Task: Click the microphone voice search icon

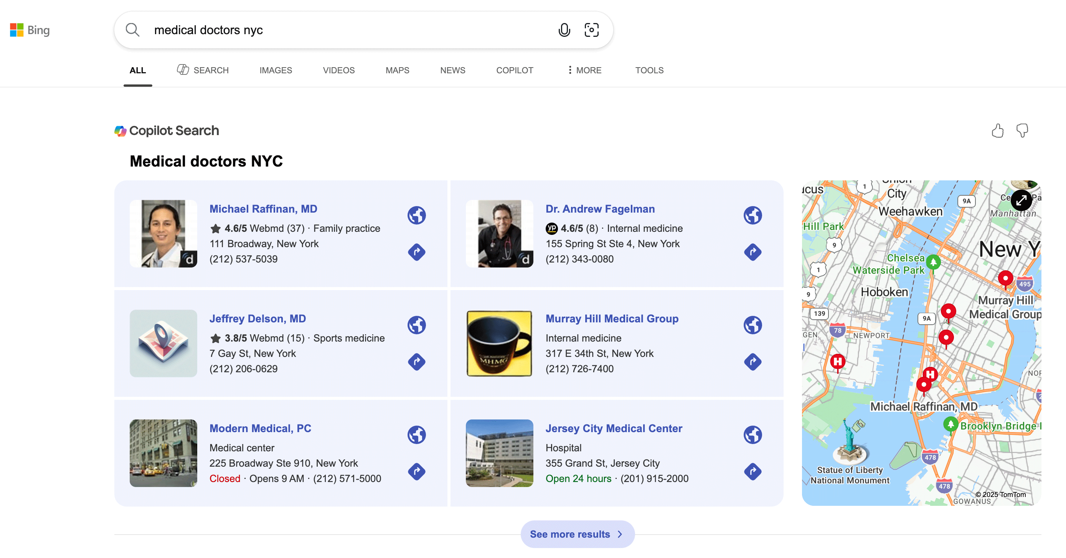Action: (x=564, y=30)
